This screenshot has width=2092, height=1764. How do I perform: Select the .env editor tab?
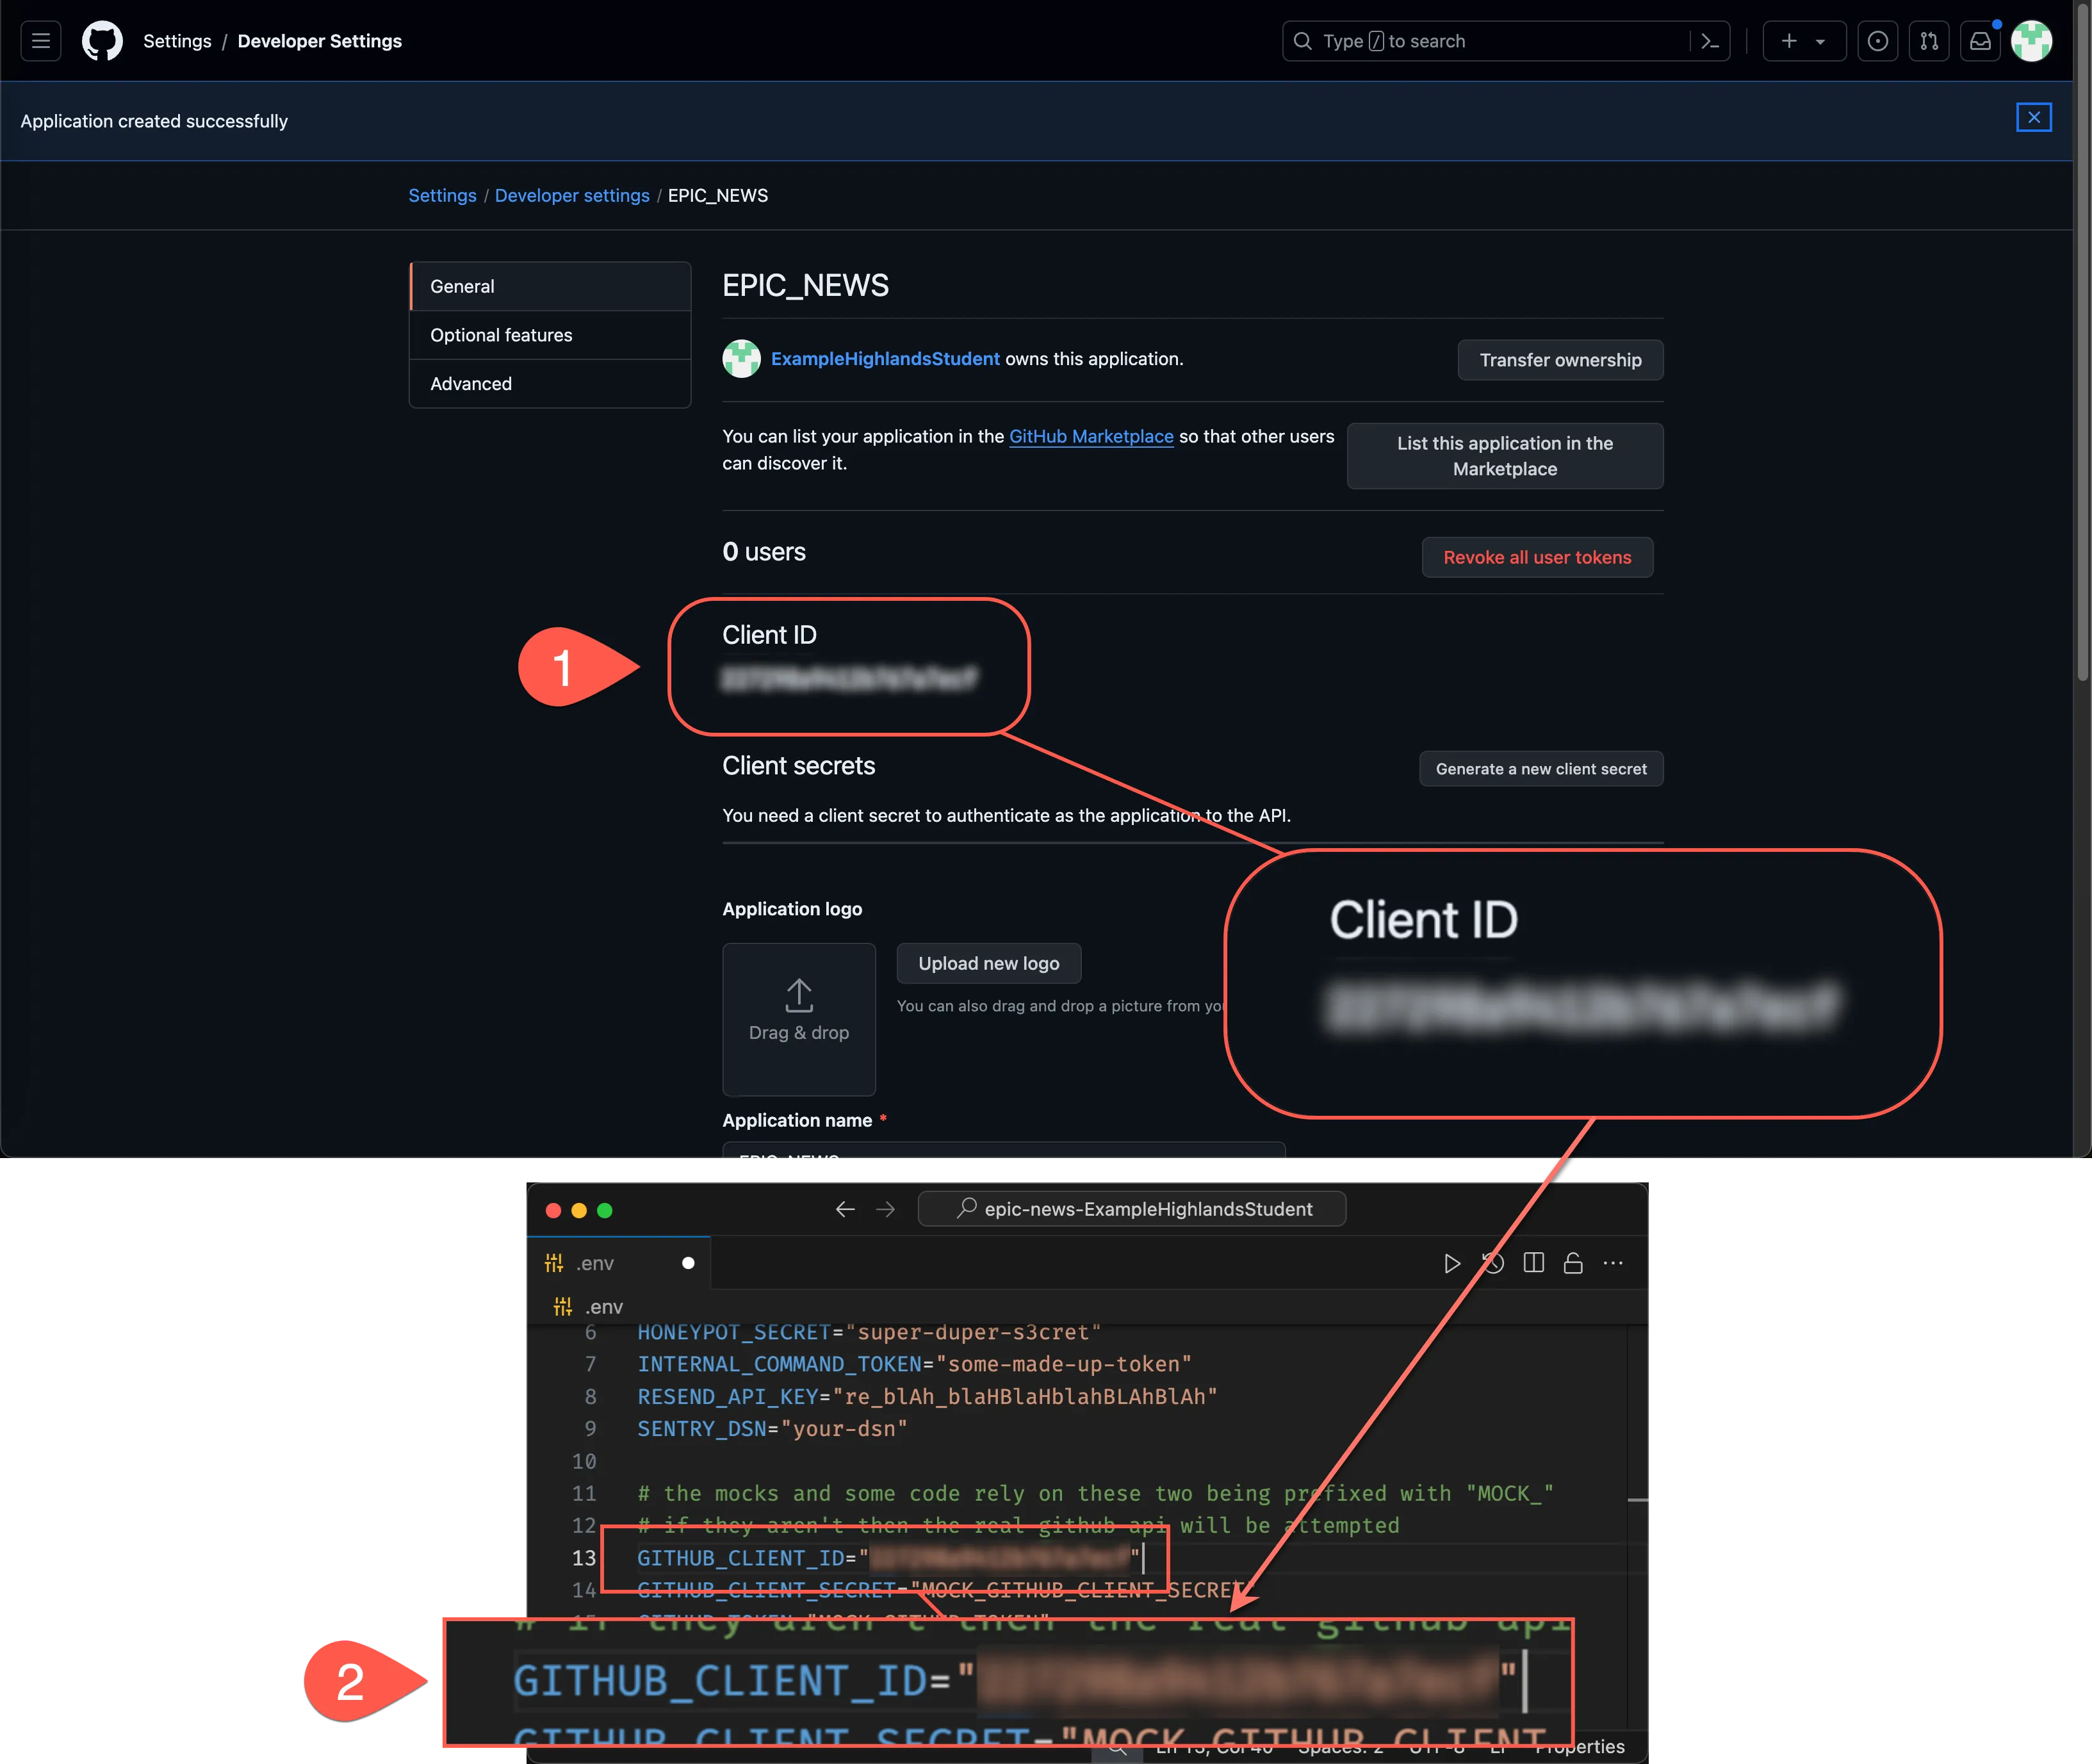[619, 1263]
